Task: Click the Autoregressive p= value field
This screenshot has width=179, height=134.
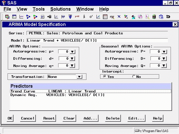Action: click(x=64, y=52)
